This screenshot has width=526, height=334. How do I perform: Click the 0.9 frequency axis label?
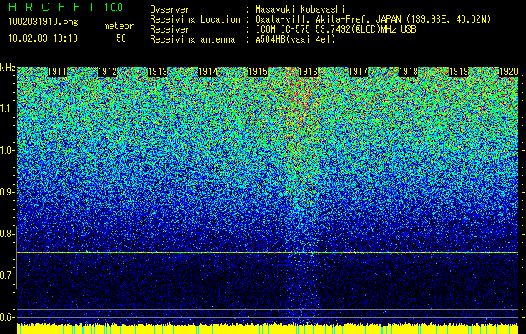tap(7, 192)
